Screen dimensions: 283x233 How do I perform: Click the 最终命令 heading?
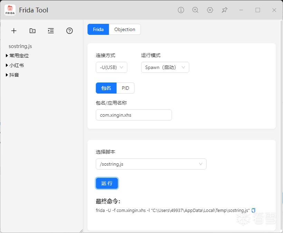(x=108, y=201)
